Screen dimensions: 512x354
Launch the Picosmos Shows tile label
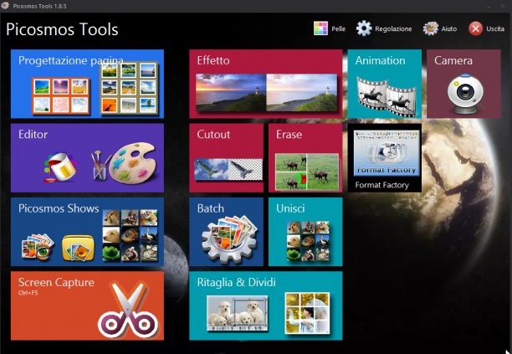[59, 208]
